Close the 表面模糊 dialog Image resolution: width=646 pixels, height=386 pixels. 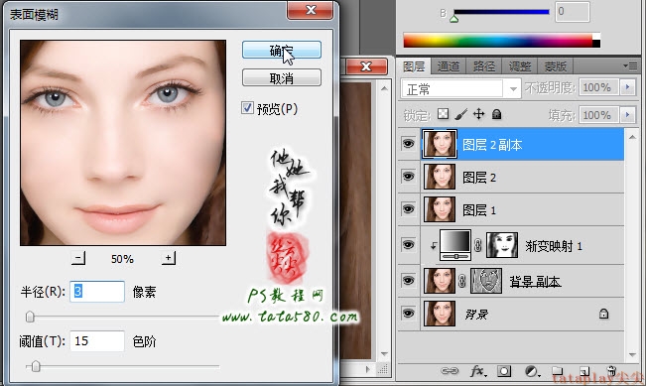311,10
